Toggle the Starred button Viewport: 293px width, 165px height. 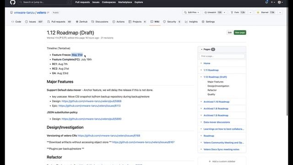(266, 12)
